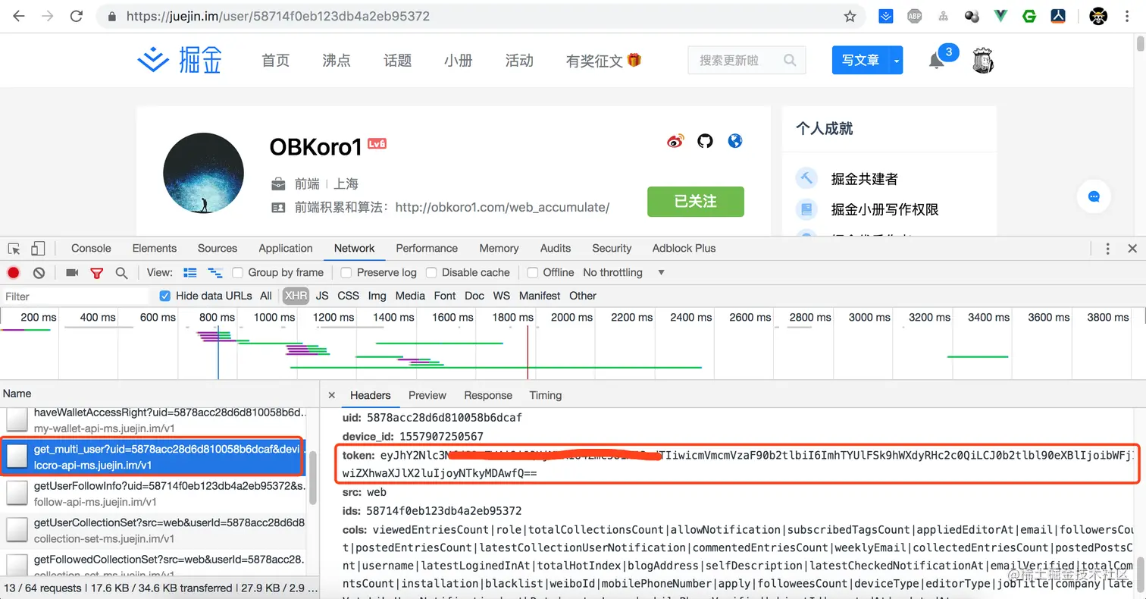Reload the page with the refresh icon
Viewport: 1146px width, 599px height.
tap(76, 16)
